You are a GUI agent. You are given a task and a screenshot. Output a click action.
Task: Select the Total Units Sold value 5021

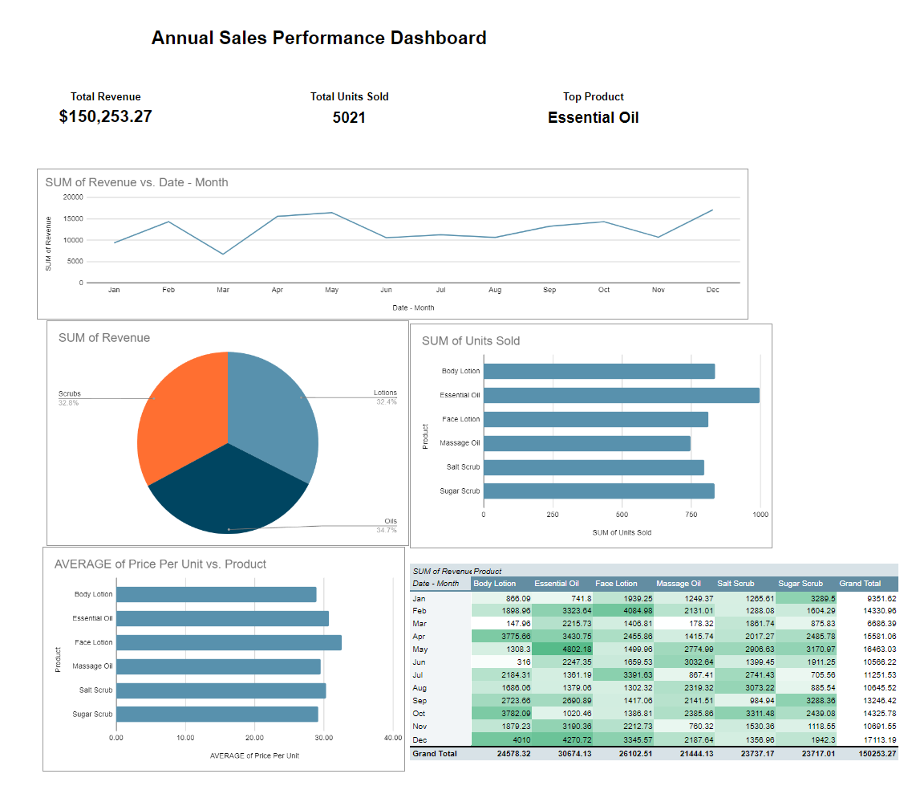pos(349,118)
